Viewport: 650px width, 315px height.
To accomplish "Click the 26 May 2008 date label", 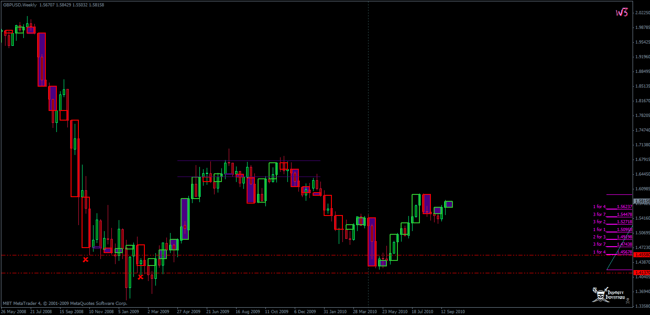I will click(x=14, y=311).
